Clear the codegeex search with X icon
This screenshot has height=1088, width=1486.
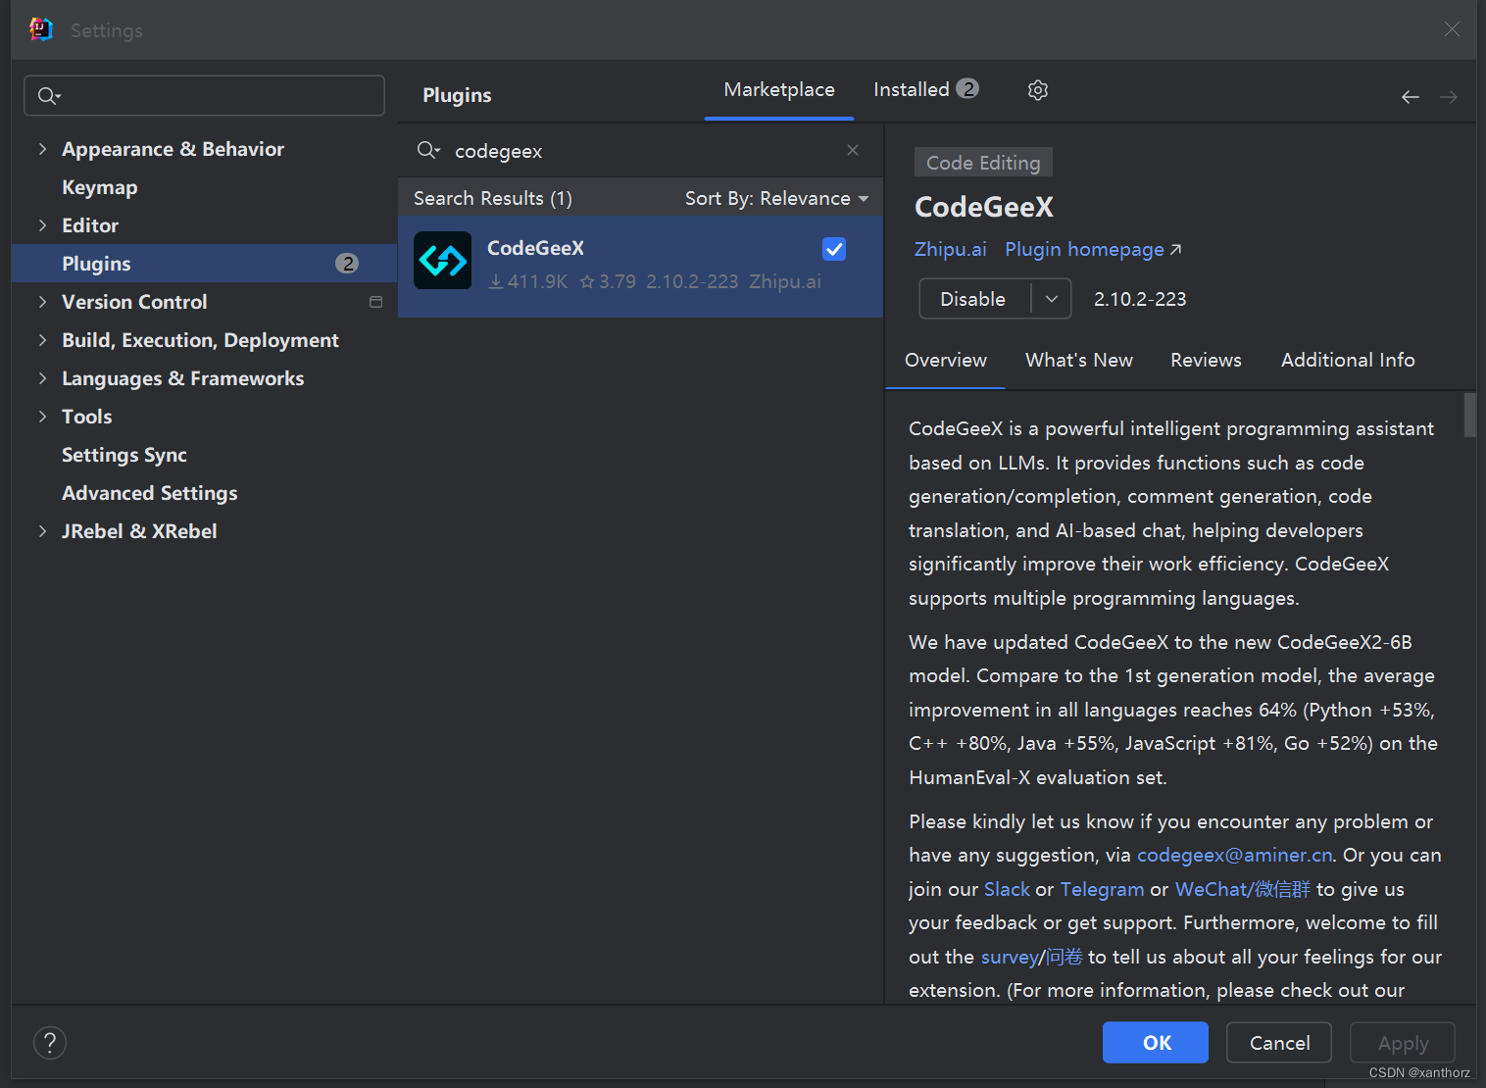pyautogui.click(x=853, y=150)
